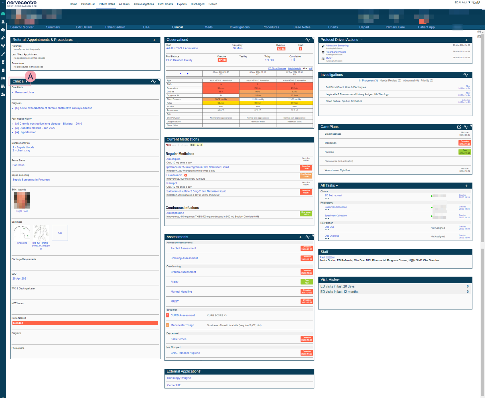Open Observations panel chart pulse icon
Screen dimensions: 485x398
[x=307, y=40]
